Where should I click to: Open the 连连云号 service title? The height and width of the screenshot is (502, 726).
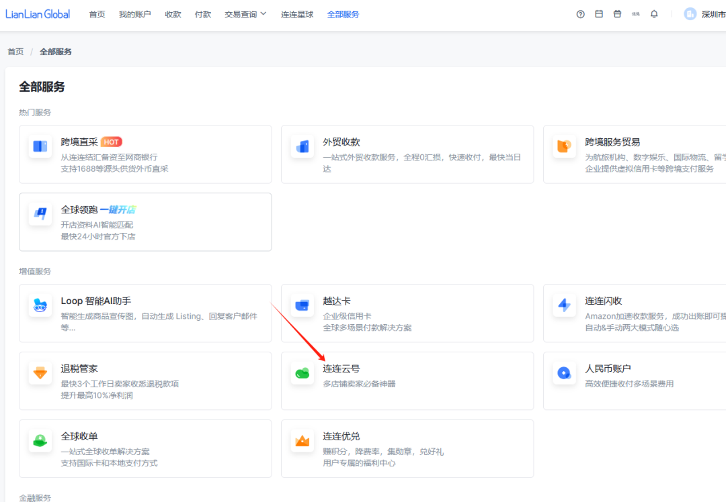point(341,369)
